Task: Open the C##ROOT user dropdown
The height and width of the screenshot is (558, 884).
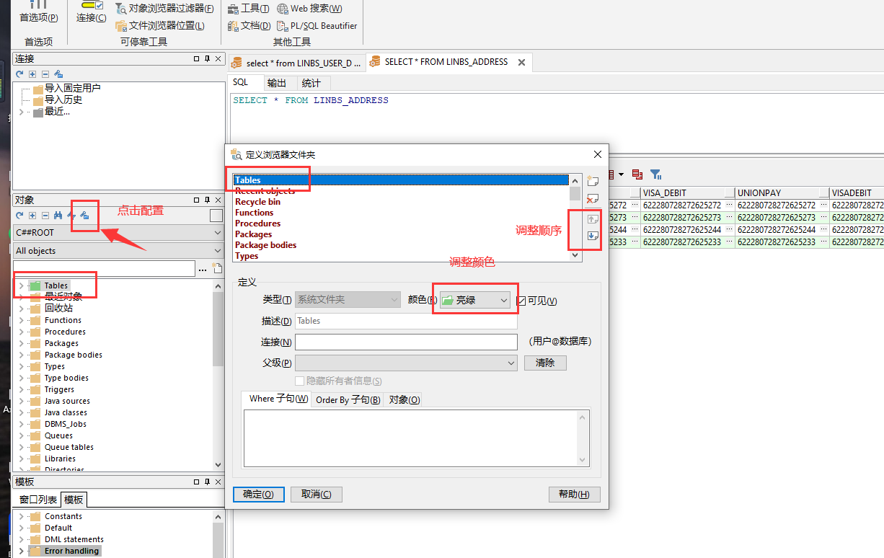Action: (x=118, y=233)
